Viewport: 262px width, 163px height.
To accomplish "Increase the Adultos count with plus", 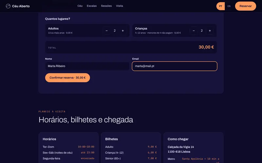I will click(122, 31).
